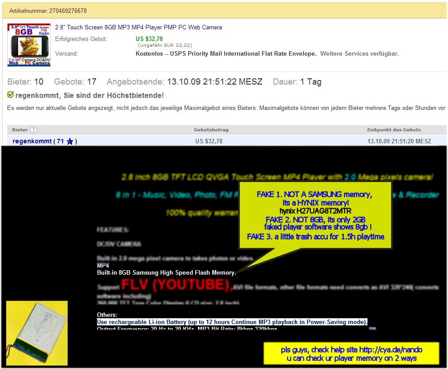The height and width of the screenshot is (369, 448).
Task: Click the Built-in 8GB Samsung Flash Memory line
Action: click(x=166, y=272)
